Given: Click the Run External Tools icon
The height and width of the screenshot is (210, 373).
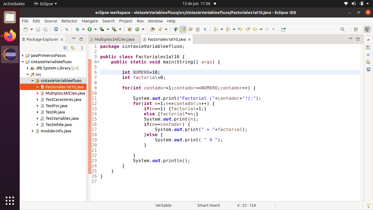Looking at the screenshot, I should [x=114, y=29].
